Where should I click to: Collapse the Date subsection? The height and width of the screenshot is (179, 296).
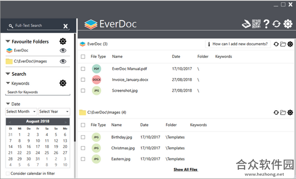tap(8, 104)
